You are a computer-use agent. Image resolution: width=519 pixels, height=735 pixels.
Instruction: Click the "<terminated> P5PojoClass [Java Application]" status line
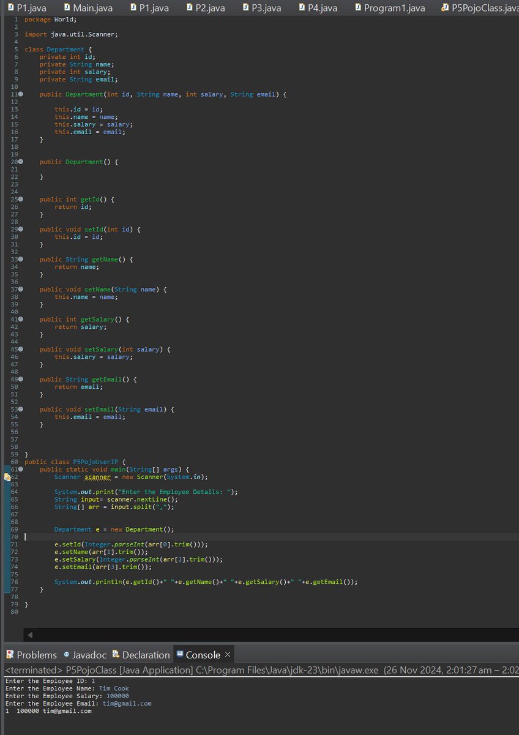point(261,670)
